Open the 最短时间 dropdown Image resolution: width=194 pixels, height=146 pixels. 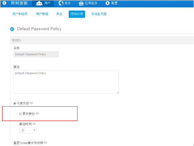[x=28, y=130]
